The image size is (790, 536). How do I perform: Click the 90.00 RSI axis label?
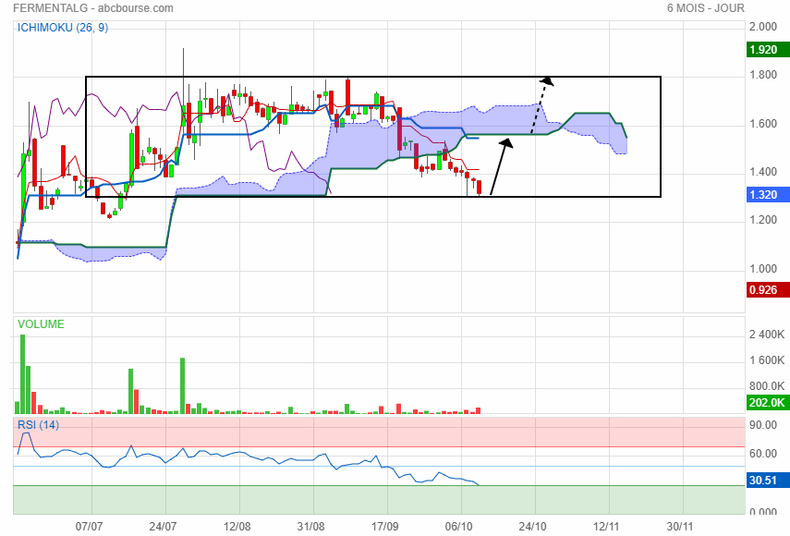click(x=763, y=425)
